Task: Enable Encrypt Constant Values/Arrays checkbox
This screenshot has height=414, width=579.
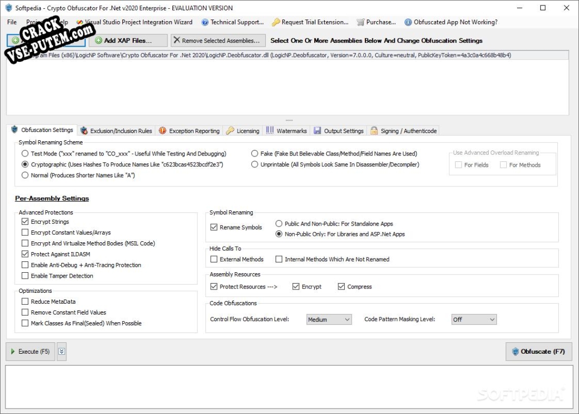Action: pos(25,233)
